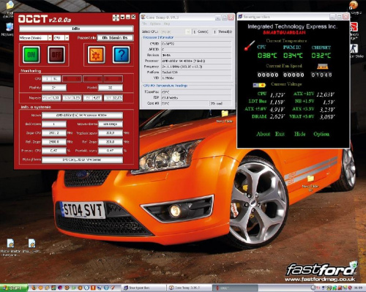Open the desktop folder icon below Core Temp
366x292 pixels.
(225, 113)
